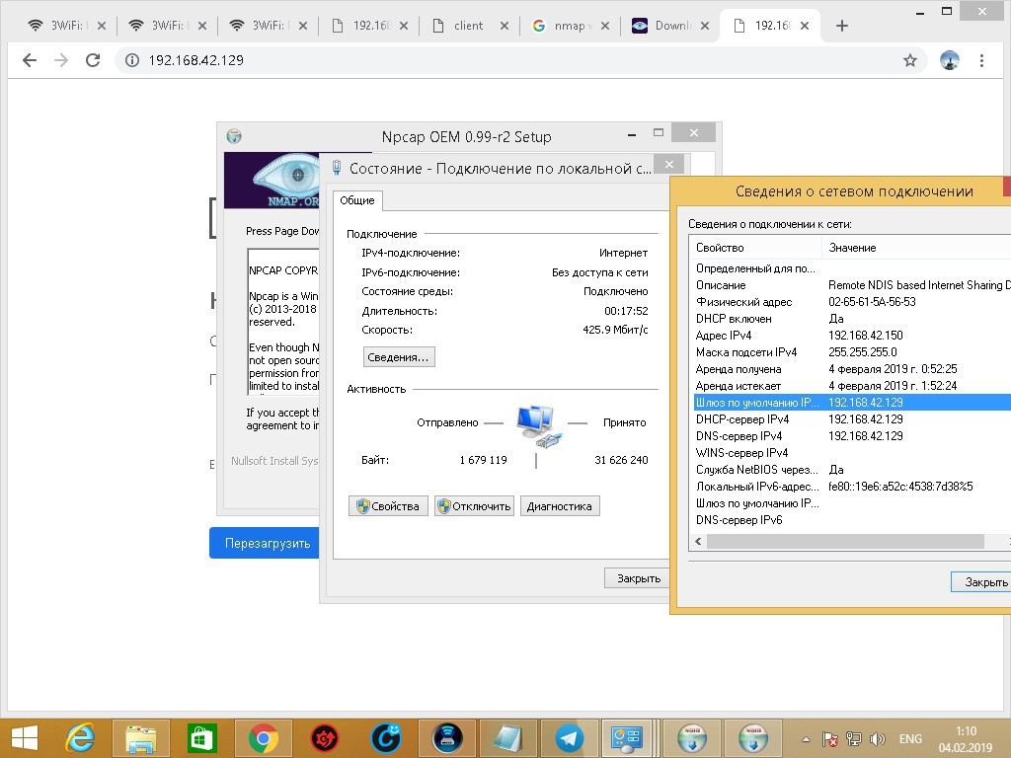This screenshot has width=1011, height=758.
Task: Click Закрыть in the status dialog
Action: 639,578
